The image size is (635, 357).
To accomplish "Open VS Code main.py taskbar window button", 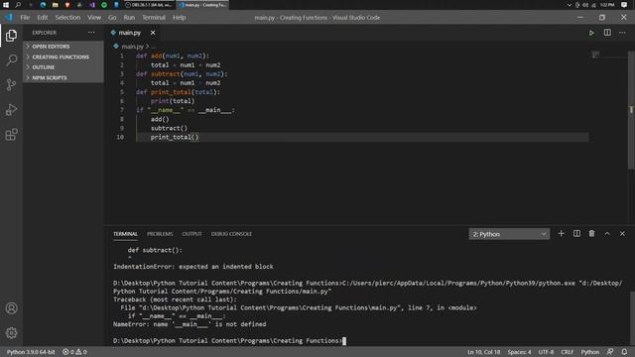I will pos(202,5).
